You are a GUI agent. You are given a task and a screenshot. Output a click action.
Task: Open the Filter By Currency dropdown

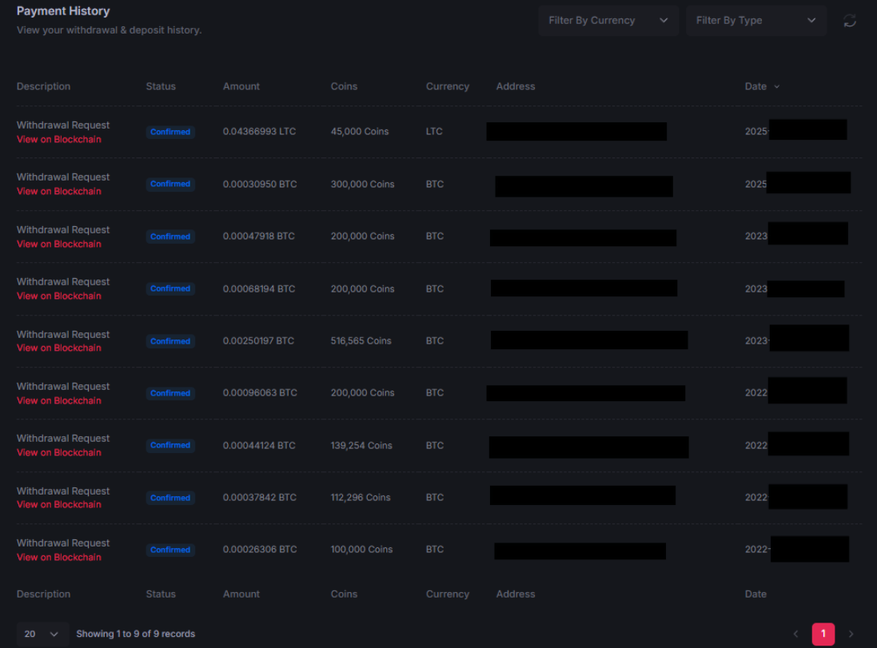[x=608, y=21]
